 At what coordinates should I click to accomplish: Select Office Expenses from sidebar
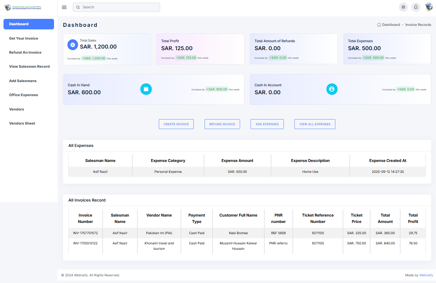click(x=24, y=95)
